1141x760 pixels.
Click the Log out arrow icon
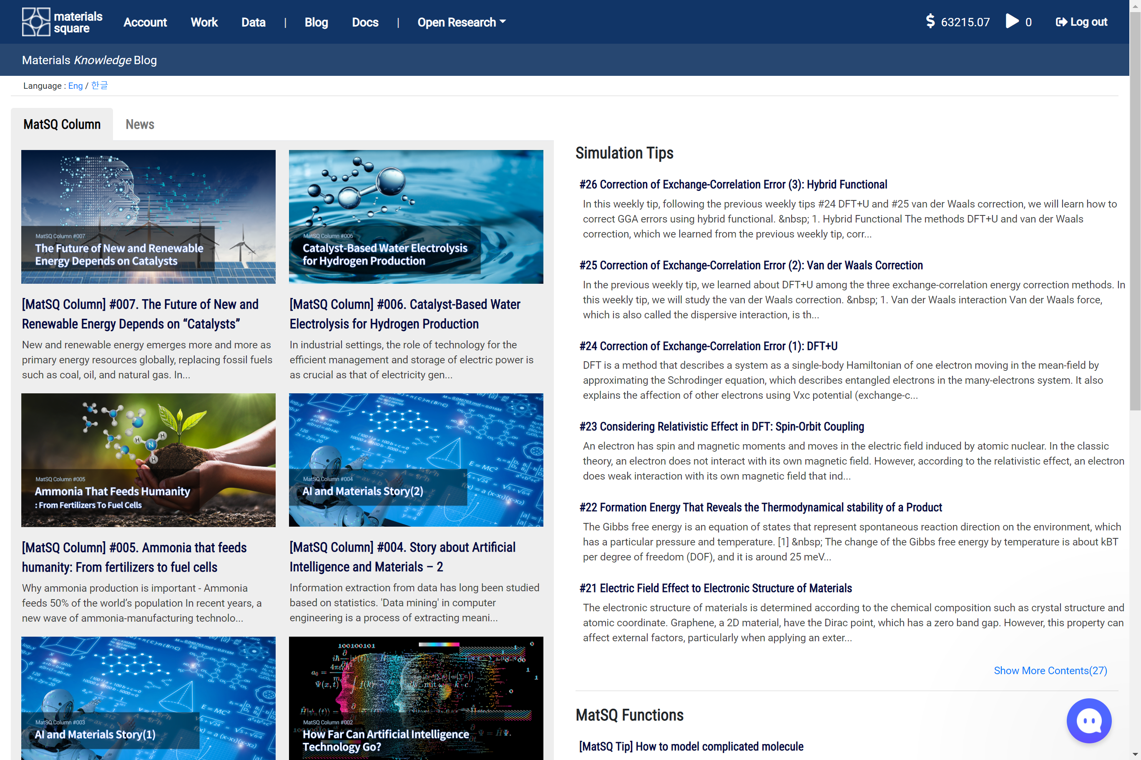[x=1061, y=22]
